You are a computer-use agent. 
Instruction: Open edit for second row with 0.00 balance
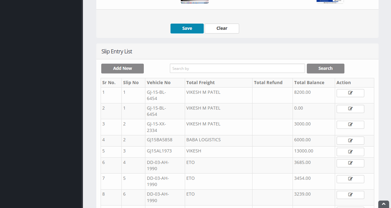(350, 109)
